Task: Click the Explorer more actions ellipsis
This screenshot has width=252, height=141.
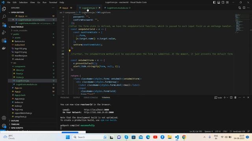Action: point(53,8)
